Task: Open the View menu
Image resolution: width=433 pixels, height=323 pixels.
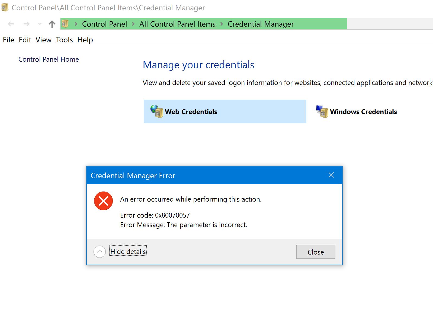Action: (43, 40)
